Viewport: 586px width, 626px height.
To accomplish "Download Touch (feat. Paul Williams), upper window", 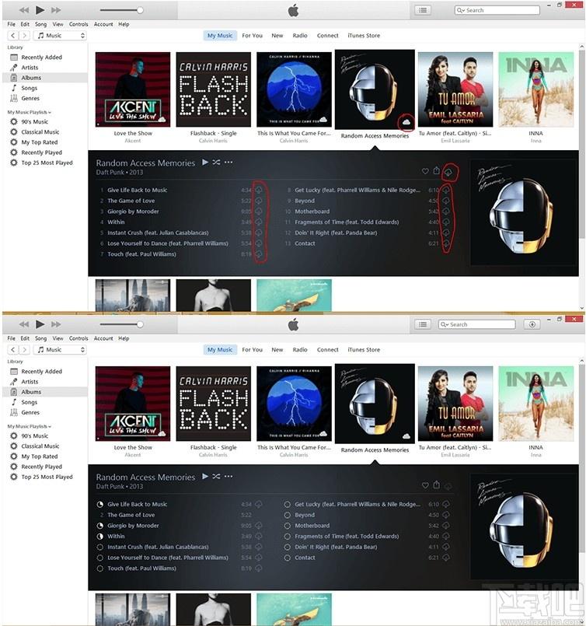I will point(259,254).
